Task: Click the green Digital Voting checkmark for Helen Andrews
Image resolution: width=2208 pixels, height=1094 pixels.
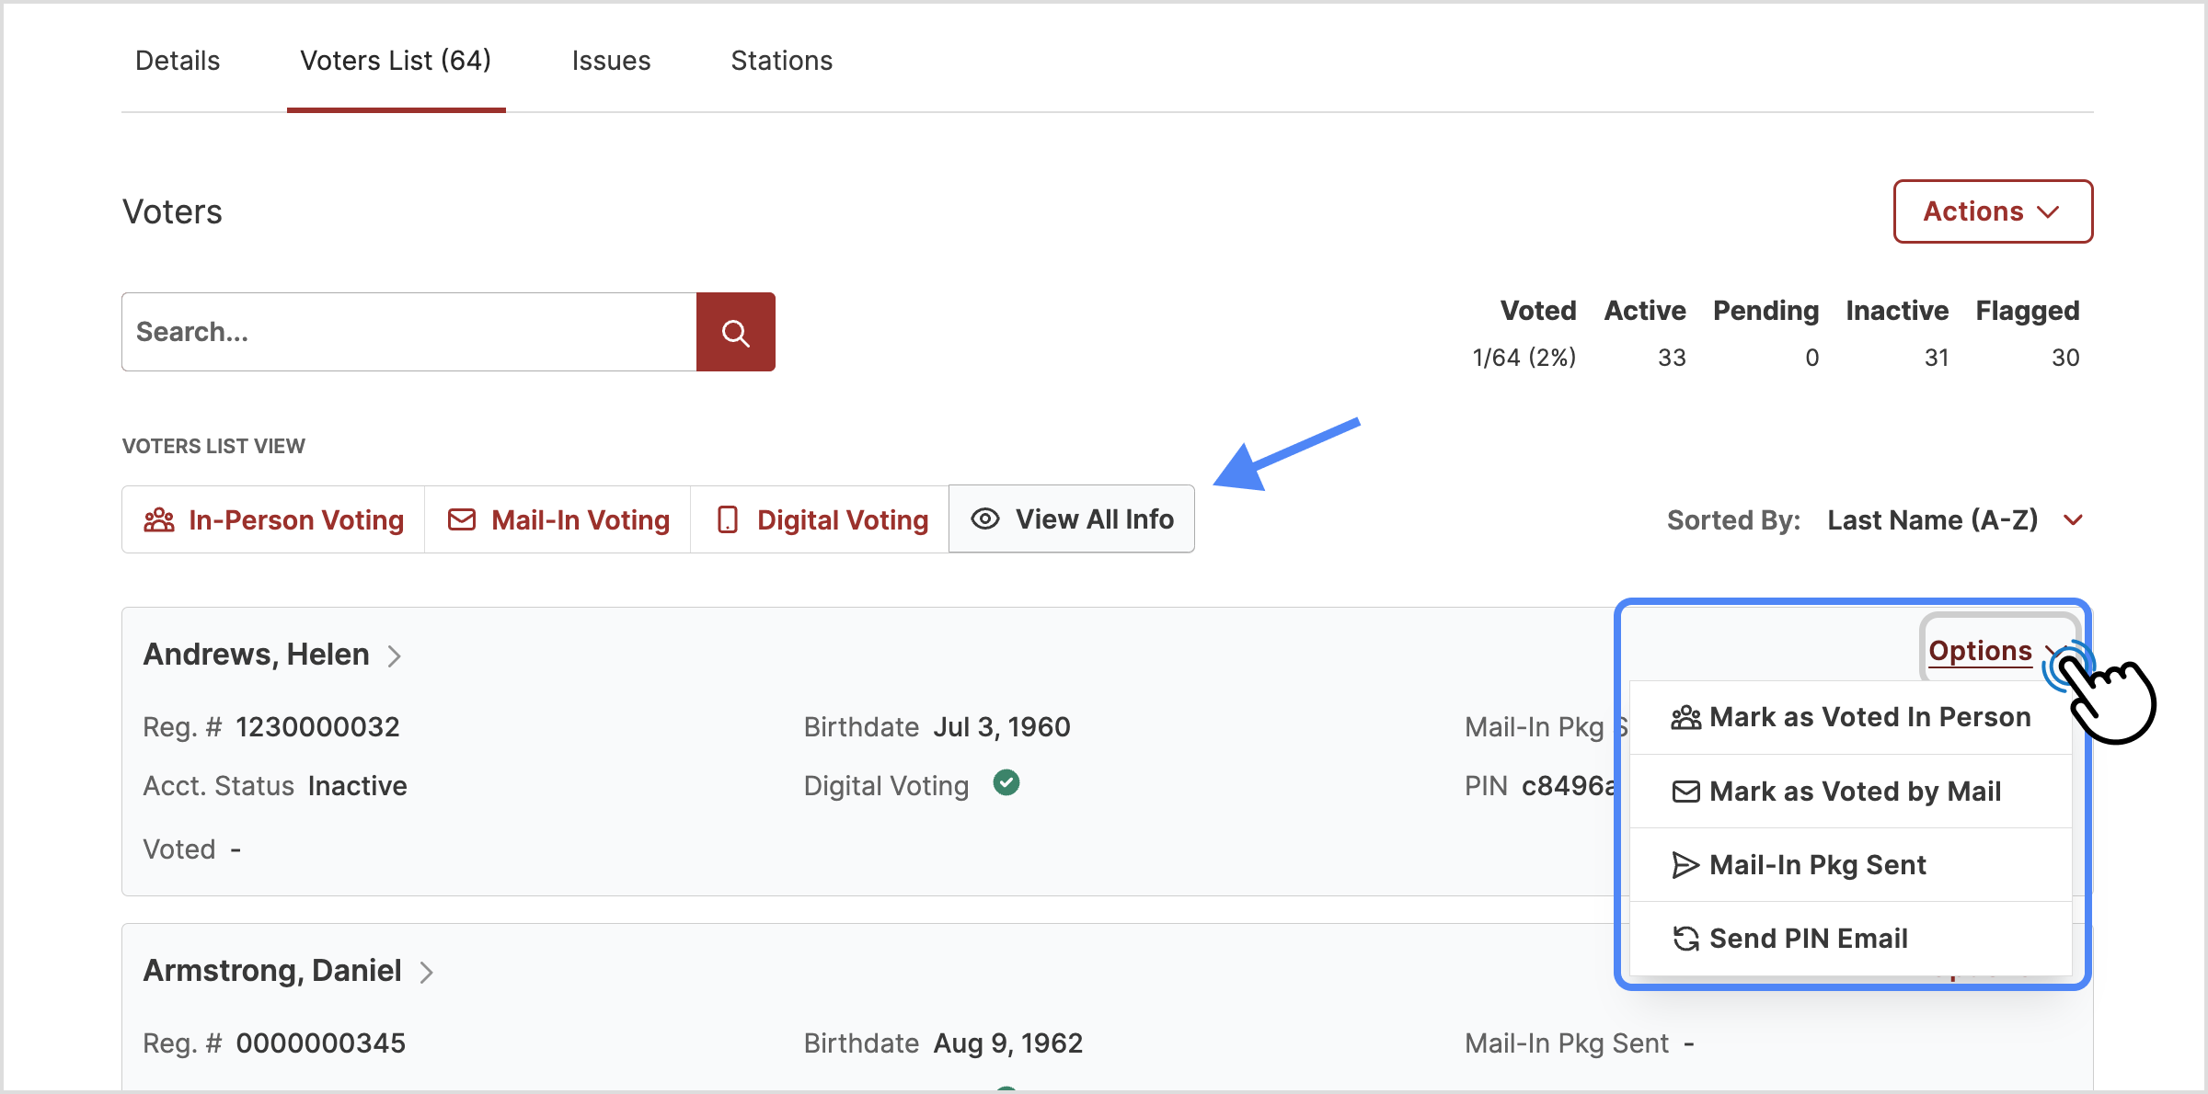Action: click(1006, 783)
